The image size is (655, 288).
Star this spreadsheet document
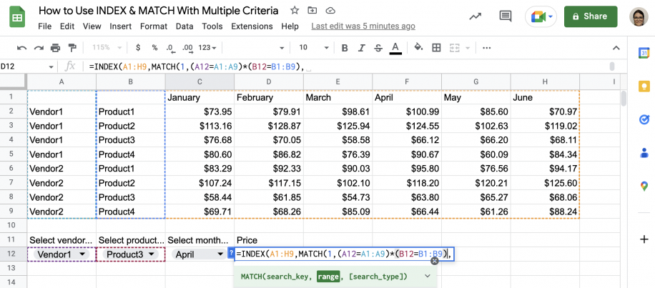point(294,11)
